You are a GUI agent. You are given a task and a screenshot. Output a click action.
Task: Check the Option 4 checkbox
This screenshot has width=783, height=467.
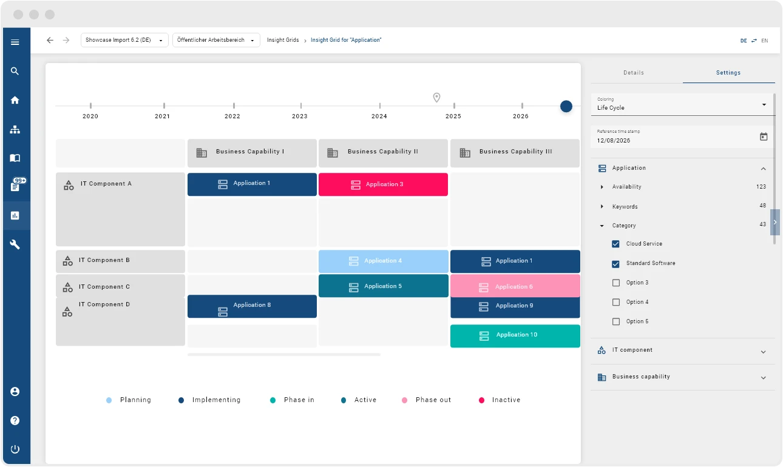(616, 302)
